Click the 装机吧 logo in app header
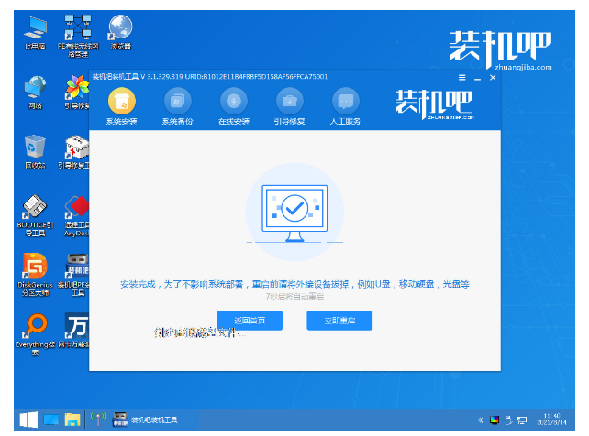589x436 pixels. [x=435, y=104]
